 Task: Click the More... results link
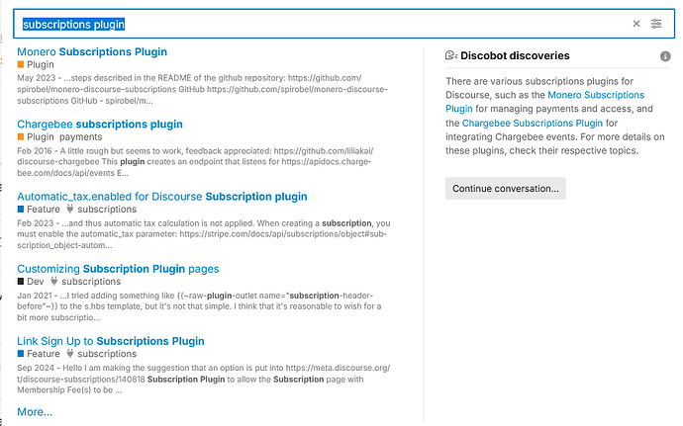pos(35,411)
